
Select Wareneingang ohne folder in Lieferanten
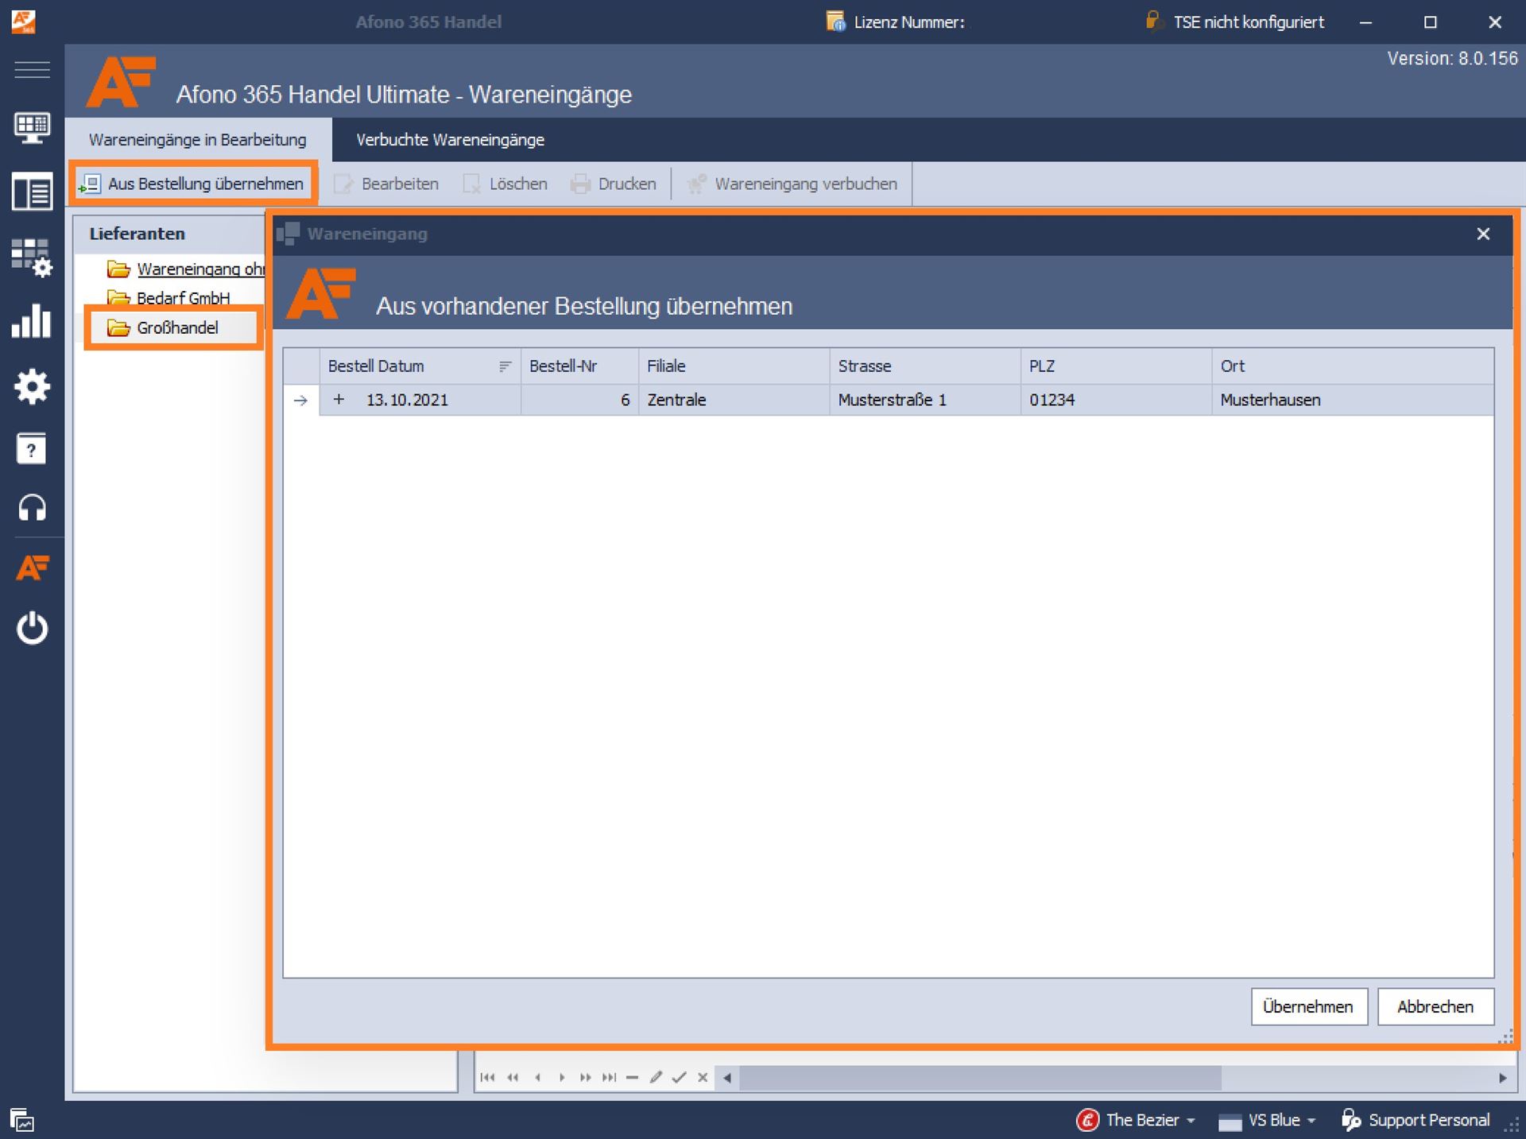pyautogui.click(x=186, y=269)
